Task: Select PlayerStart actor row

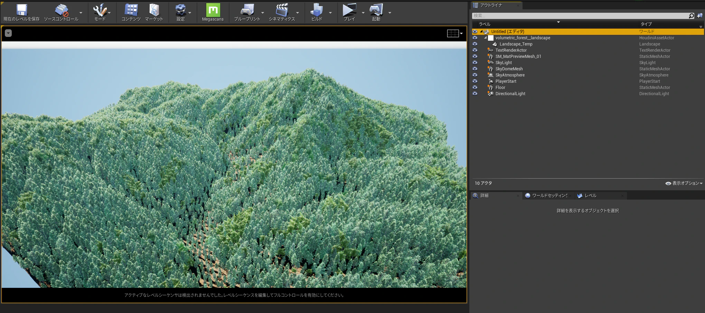Action: tap(587, 81)
